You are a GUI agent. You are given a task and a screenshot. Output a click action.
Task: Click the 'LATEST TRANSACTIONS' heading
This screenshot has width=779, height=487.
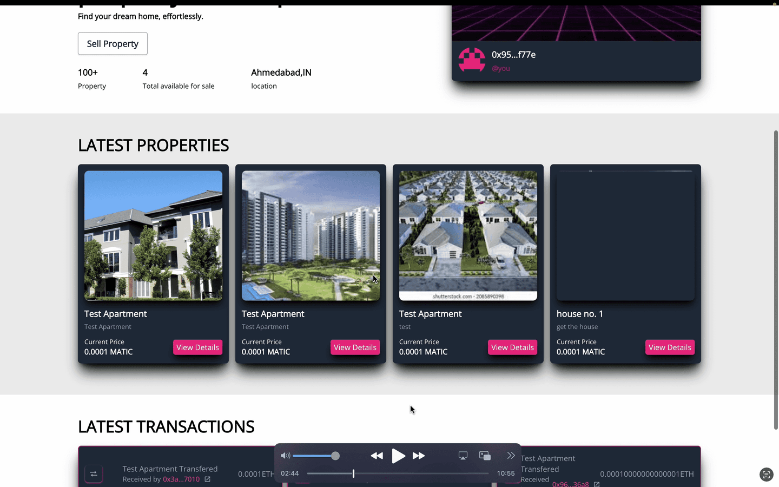[166, 426]
